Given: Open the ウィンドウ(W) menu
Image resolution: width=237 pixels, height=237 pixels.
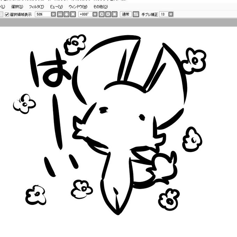Looking at the screenshot, I should tap(78, 7).
